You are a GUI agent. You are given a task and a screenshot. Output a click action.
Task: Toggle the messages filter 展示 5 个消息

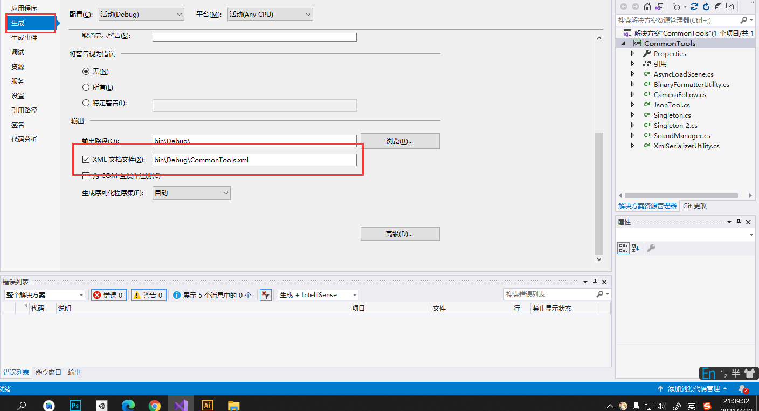coord(212,295)
